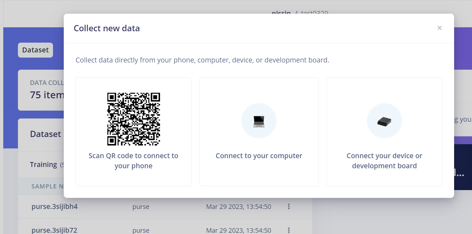Open the kebab menu for purse.3sijib72
Viewport: 472px width, 234px height.
coord(289,230)
